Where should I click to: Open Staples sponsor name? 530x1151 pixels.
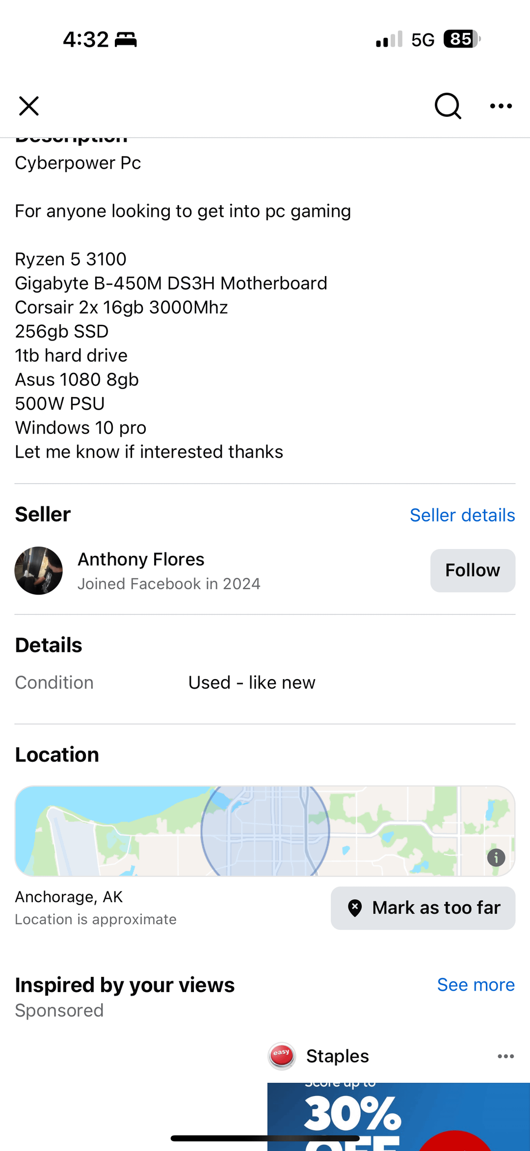coord(338,1056)
